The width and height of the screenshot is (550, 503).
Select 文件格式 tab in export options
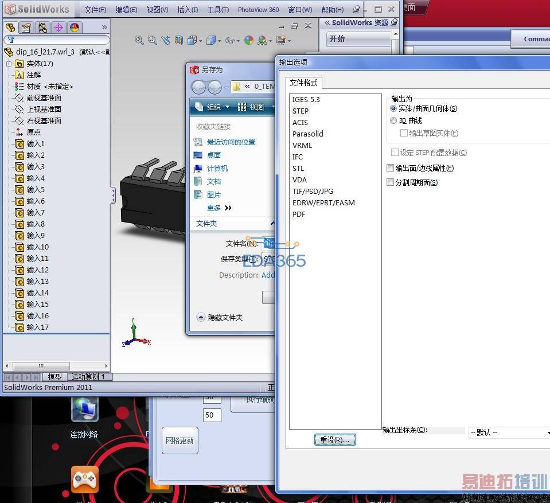coord(304,83)
